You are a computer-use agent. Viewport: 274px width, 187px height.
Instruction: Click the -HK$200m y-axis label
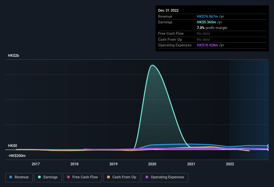pos(17,156)
